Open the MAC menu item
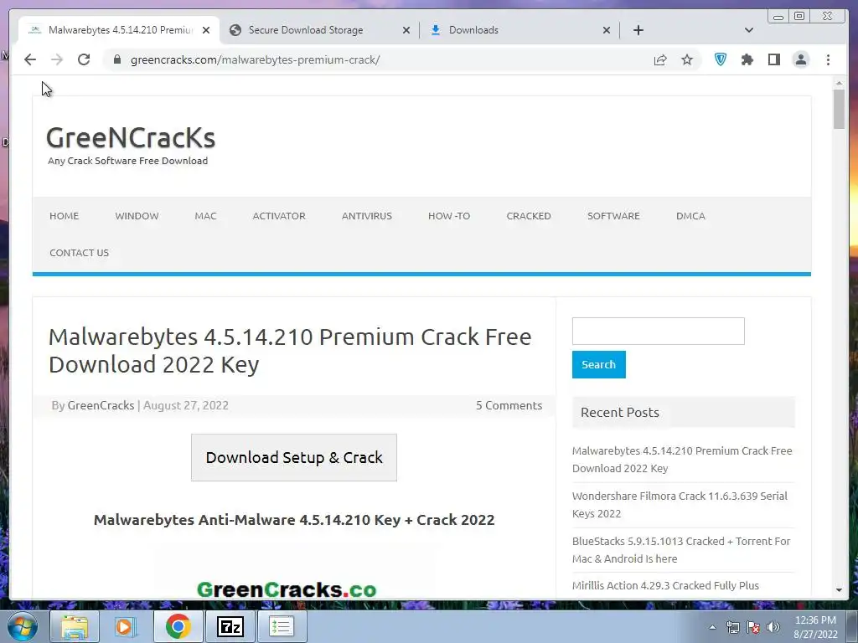This screenshot has height=643, width=858. 206,216
